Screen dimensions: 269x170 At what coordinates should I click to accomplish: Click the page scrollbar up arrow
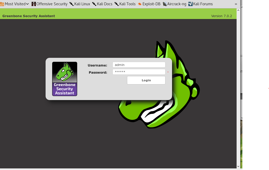(x=238, y=10)
